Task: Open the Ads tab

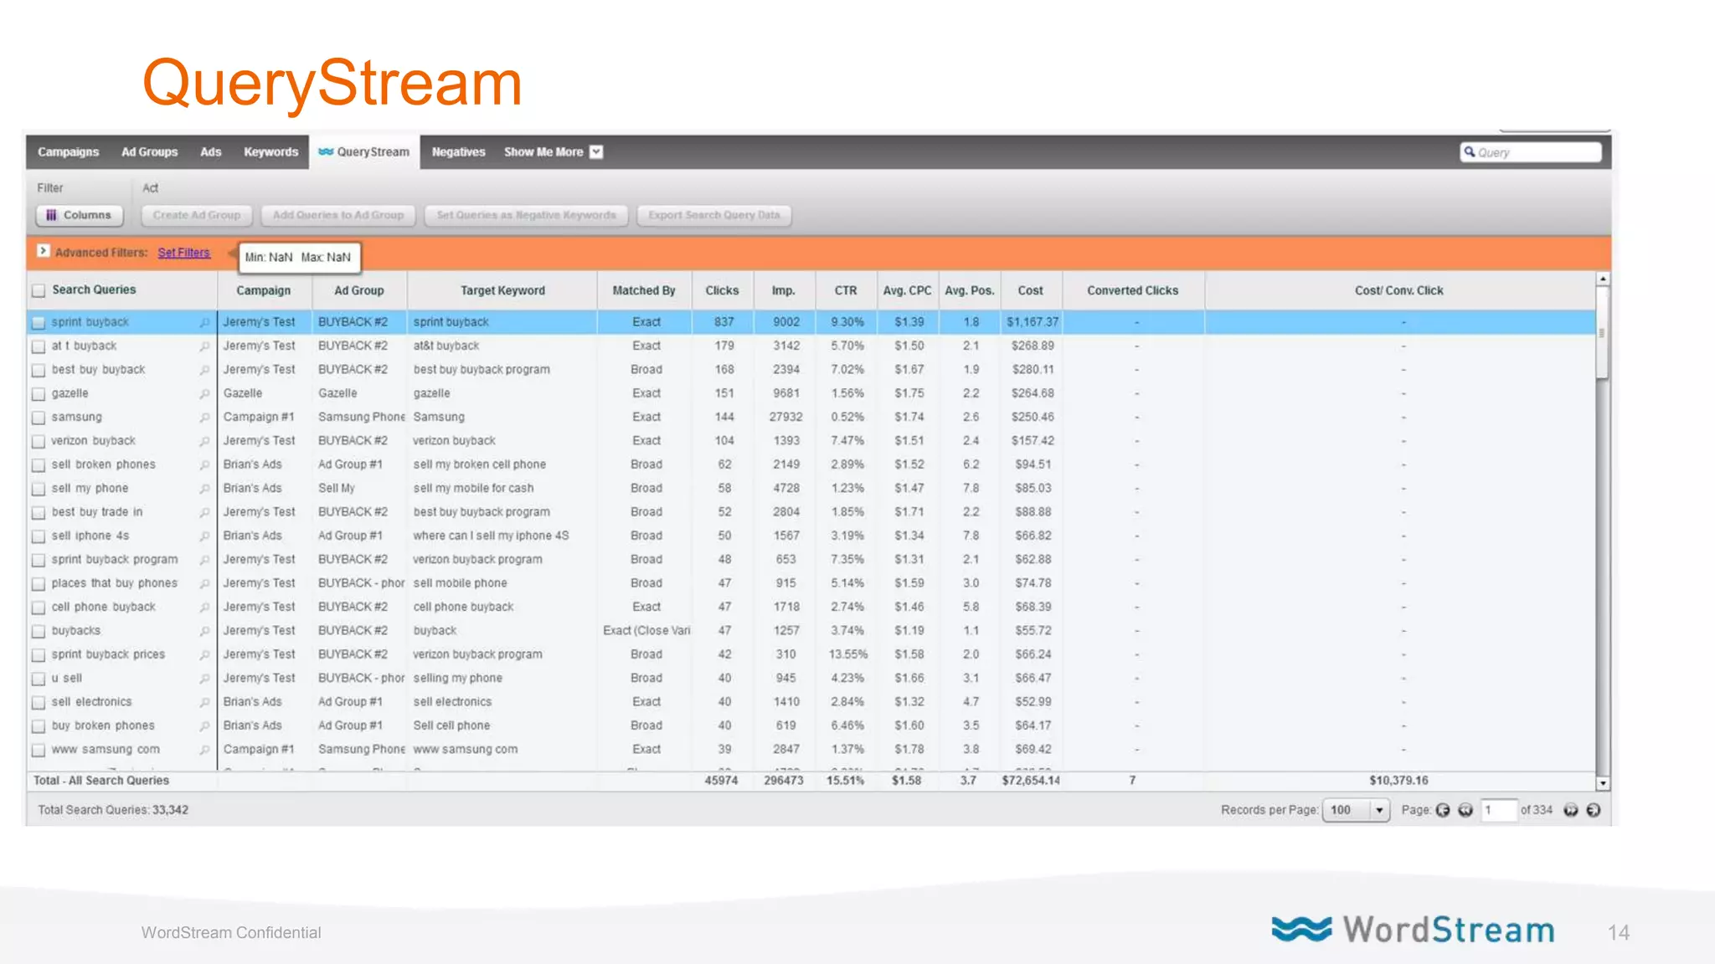Action: point(211,151)
